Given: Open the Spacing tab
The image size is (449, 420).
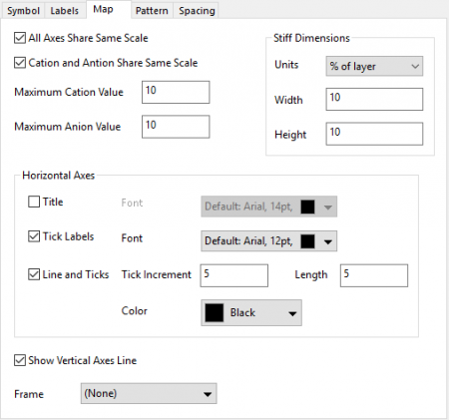Looking at the screenshot, I should pos(197,11).
